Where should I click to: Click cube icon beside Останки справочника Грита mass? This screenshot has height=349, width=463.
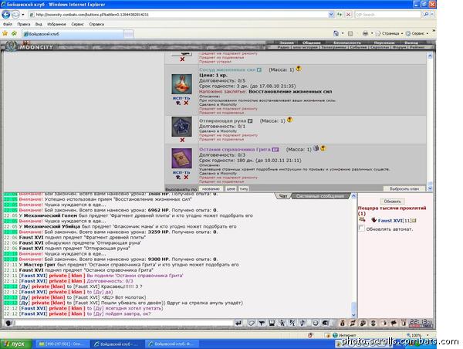(x=316, y=148)
